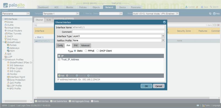This screenshot has width=221, height=108.
Task: Select the PPPoE radio button
Action: [86, 51]
